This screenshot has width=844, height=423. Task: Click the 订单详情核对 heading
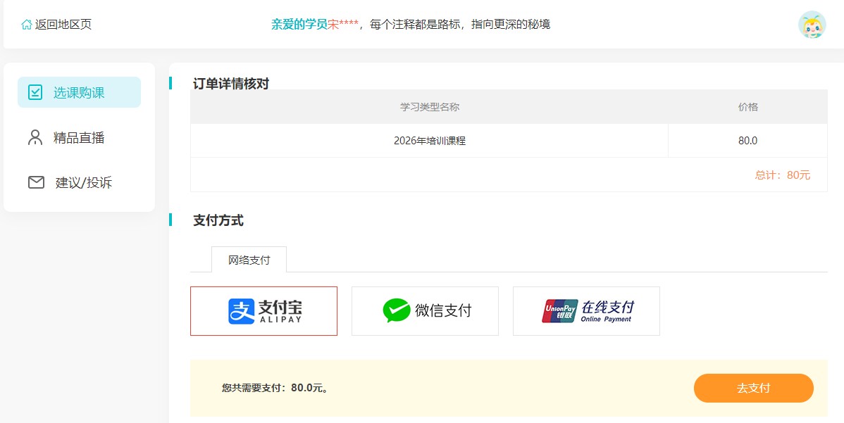tap(231, 83)
